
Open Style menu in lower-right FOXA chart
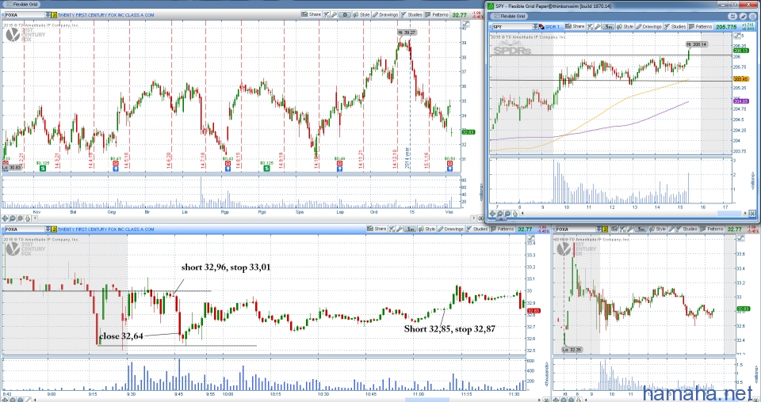(x=658, y=229)
